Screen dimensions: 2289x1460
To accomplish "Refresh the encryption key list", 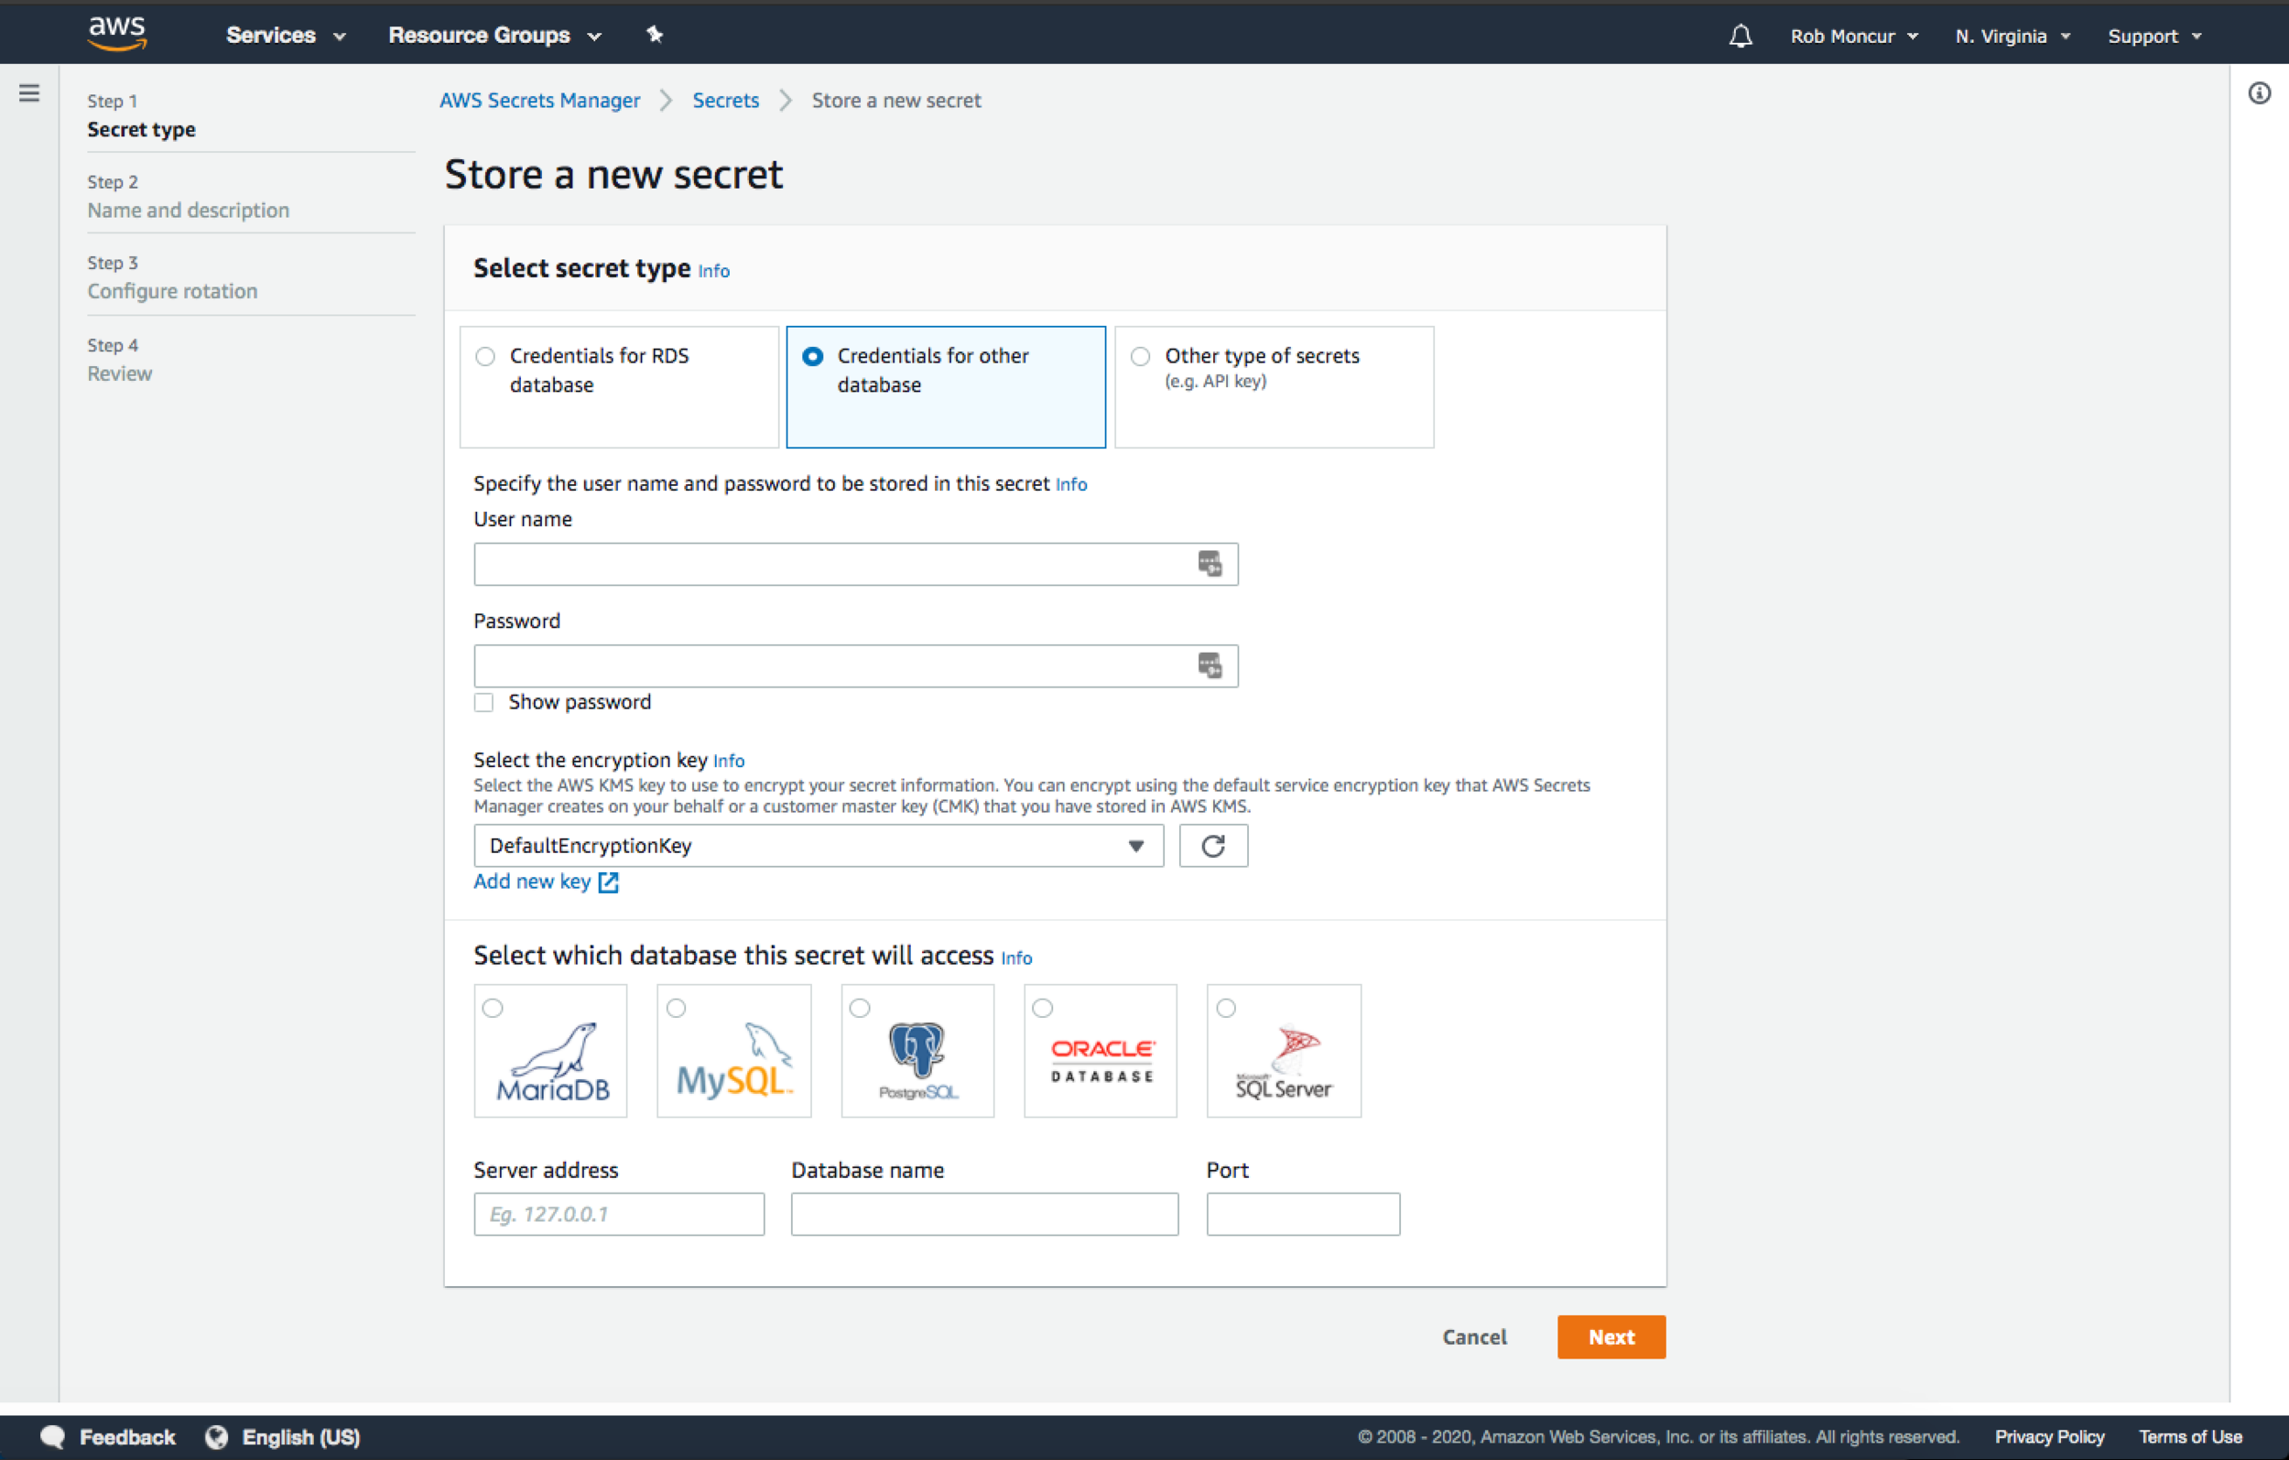I will 1213,846.
